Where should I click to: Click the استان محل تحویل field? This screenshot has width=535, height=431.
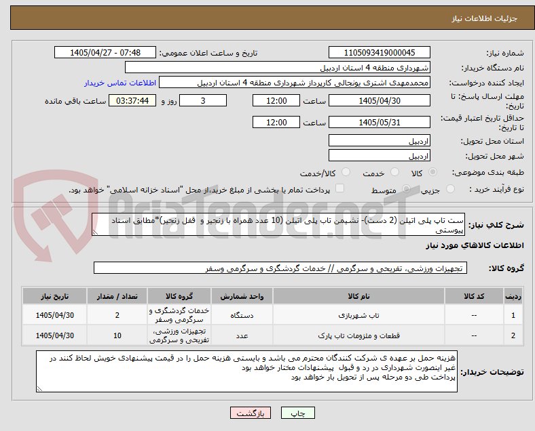(380, 140)
